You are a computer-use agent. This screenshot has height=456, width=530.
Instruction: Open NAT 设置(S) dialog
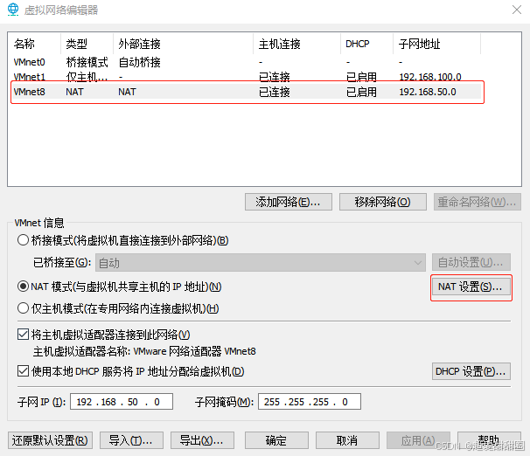pyautogui.click(x=471, y=287)
